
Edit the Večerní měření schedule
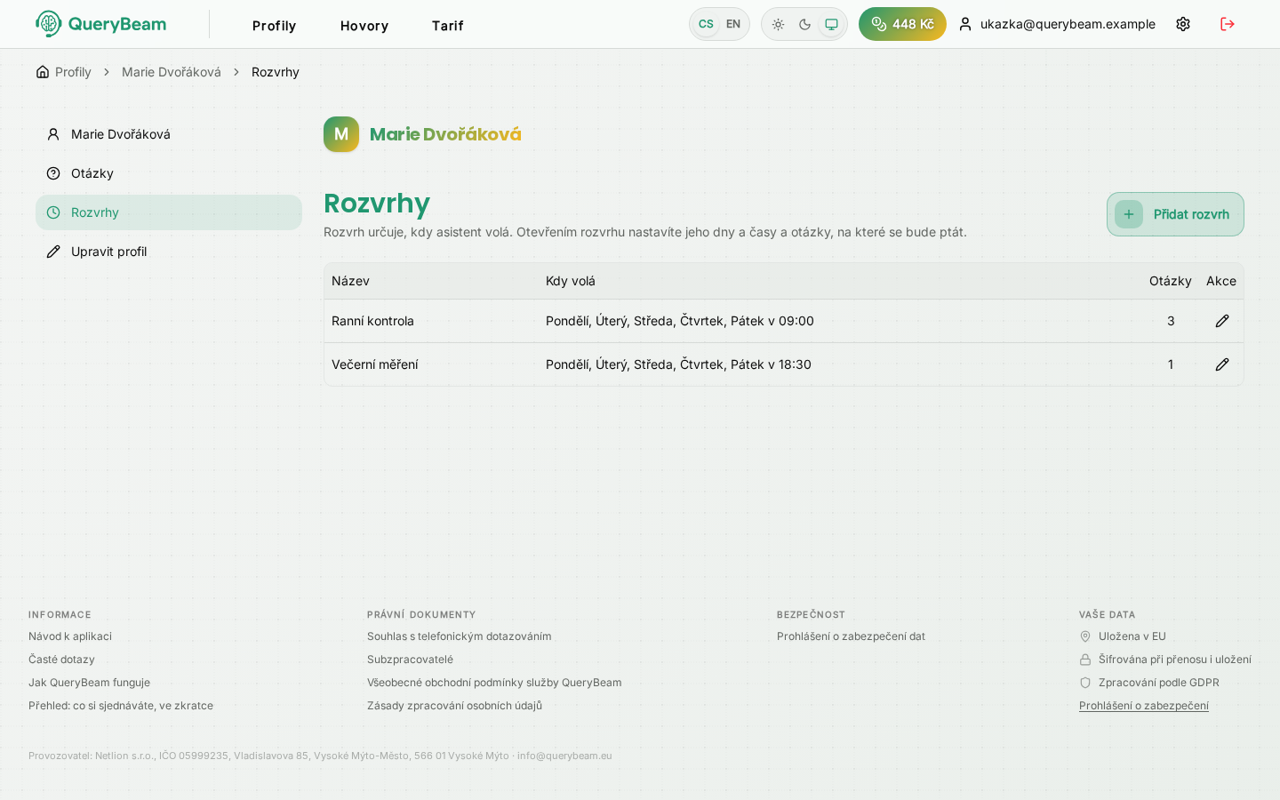click(1222, 364)
